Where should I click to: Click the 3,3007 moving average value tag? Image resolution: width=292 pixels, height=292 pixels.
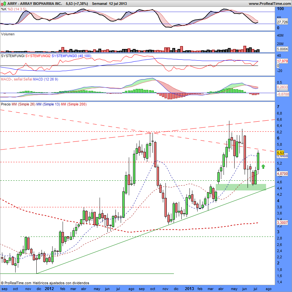click(282, 223)
